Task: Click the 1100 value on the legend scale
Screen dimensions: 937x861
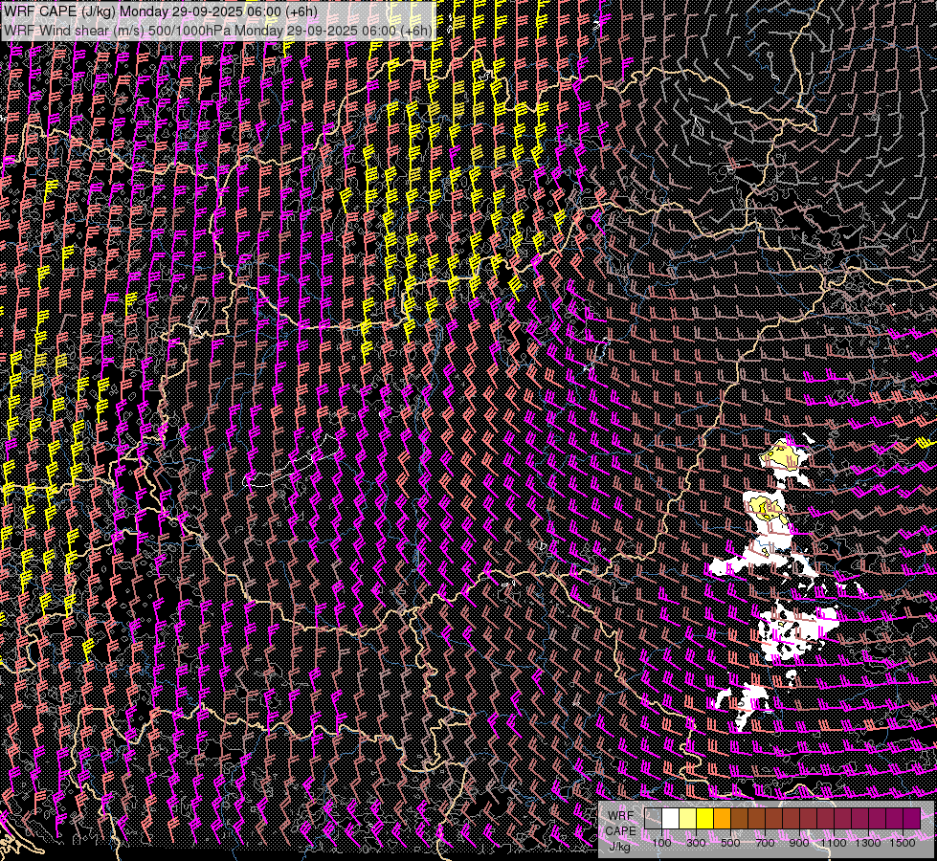Action: tap(834, 843)
